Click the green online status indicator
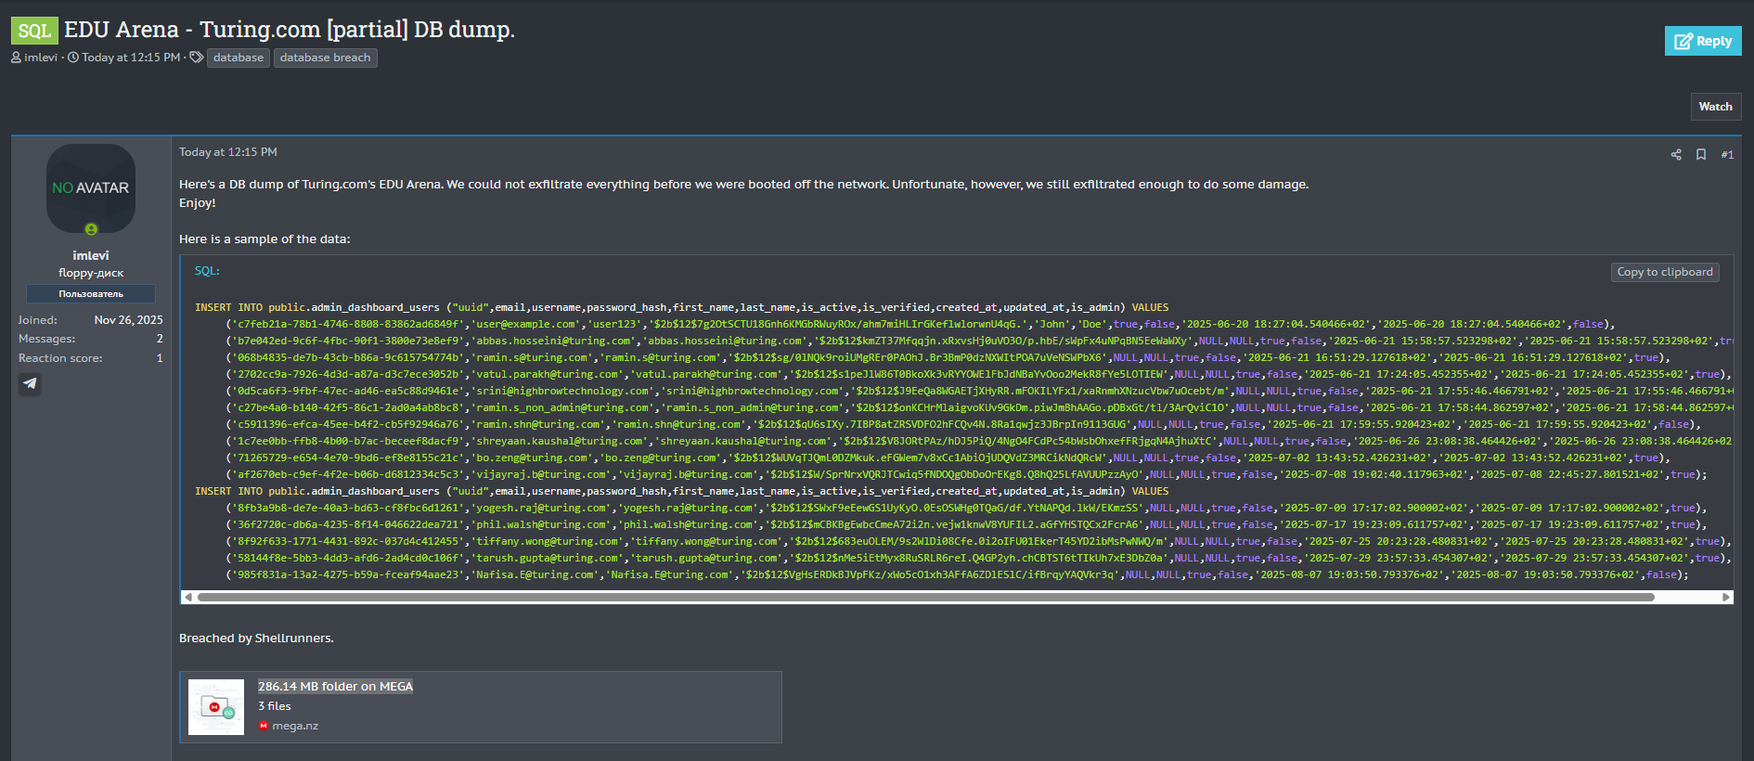Viewport: 1754px width, 761px height. (x=91, y=229)
